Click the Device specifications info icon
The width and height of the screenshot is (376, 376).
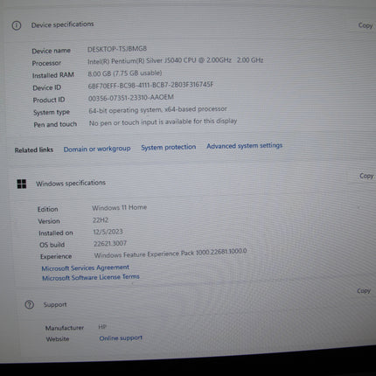pos(17,25)
